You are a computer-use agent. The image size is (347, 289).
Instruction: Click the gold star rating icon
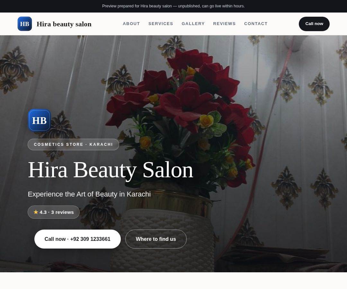pyautogui.click(x=36, y=212)
